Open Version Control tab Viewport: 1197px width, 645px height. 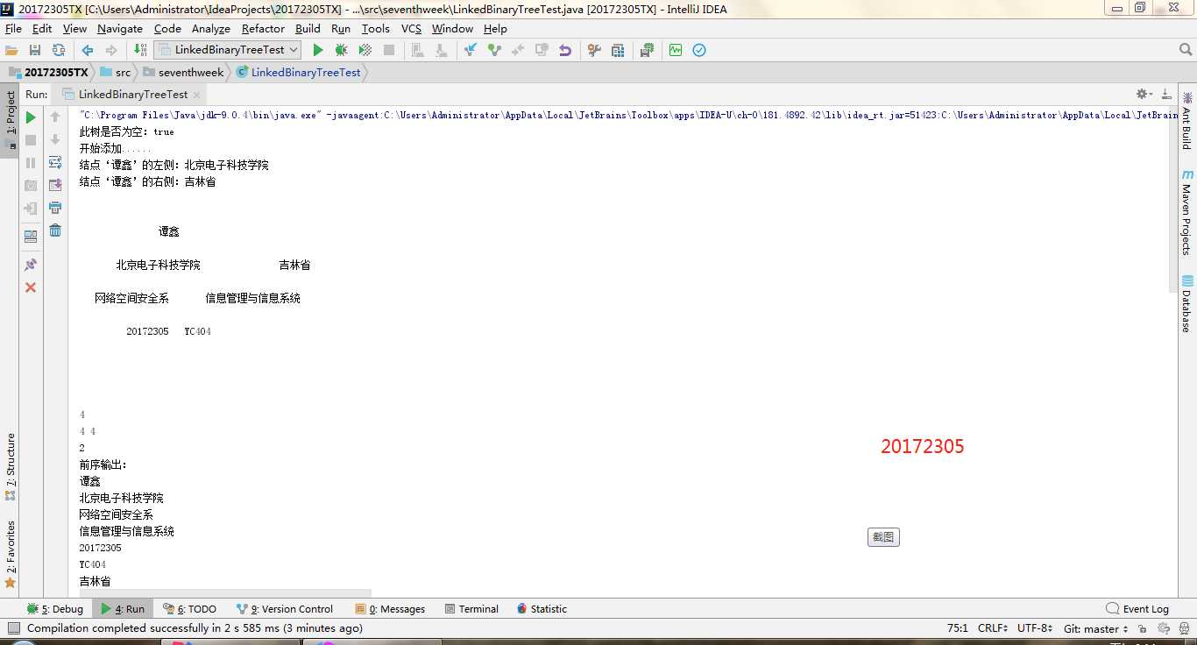(x=285, y=609)
